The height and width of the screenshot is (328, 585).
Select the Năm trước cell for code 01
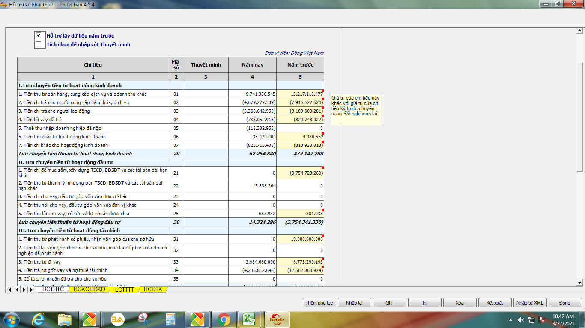[x=300, y=94]
